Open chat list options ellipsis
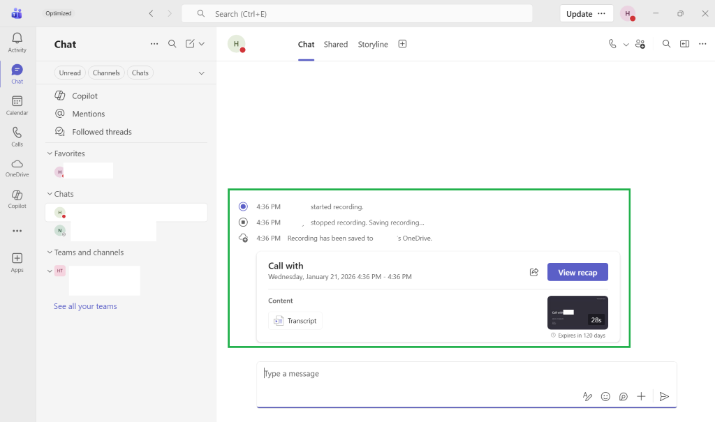 pyautogui.click(x=154, y=44)
